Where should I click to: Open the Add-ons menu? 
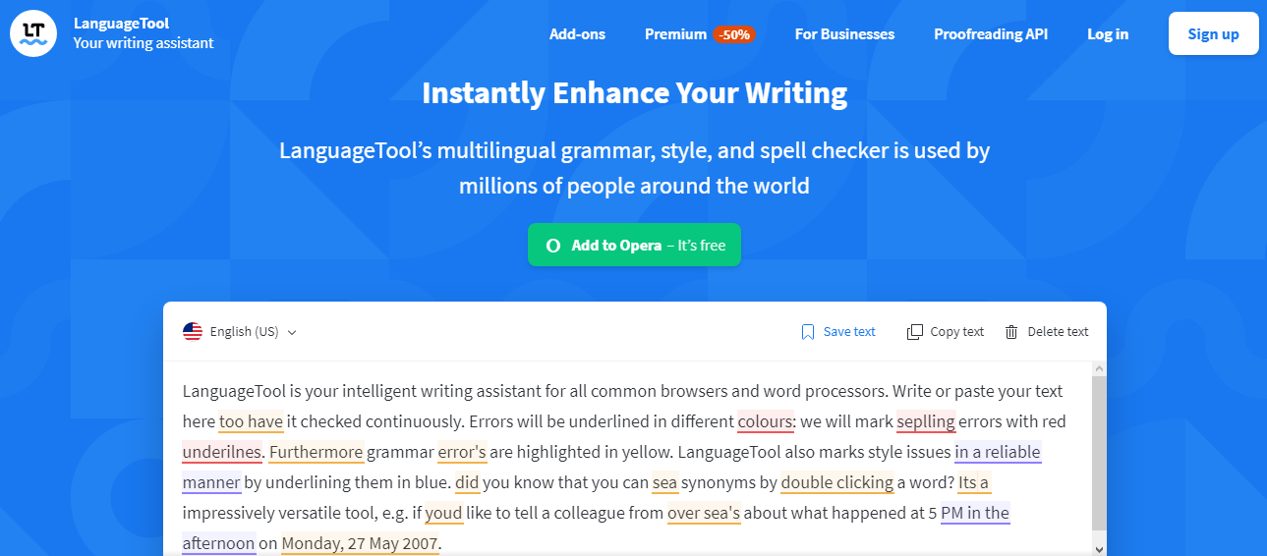(x=577, y=34)
